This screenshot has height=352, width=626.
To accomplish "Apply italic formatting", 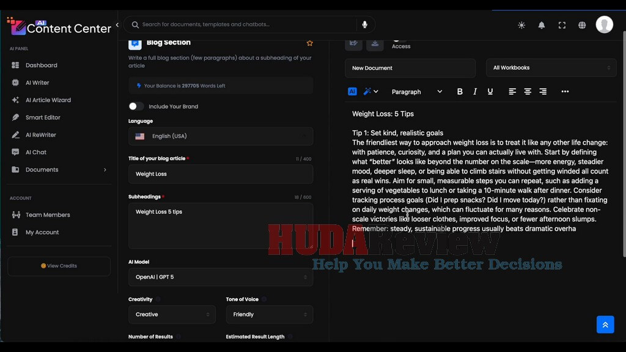I will [x=474, y=92].
